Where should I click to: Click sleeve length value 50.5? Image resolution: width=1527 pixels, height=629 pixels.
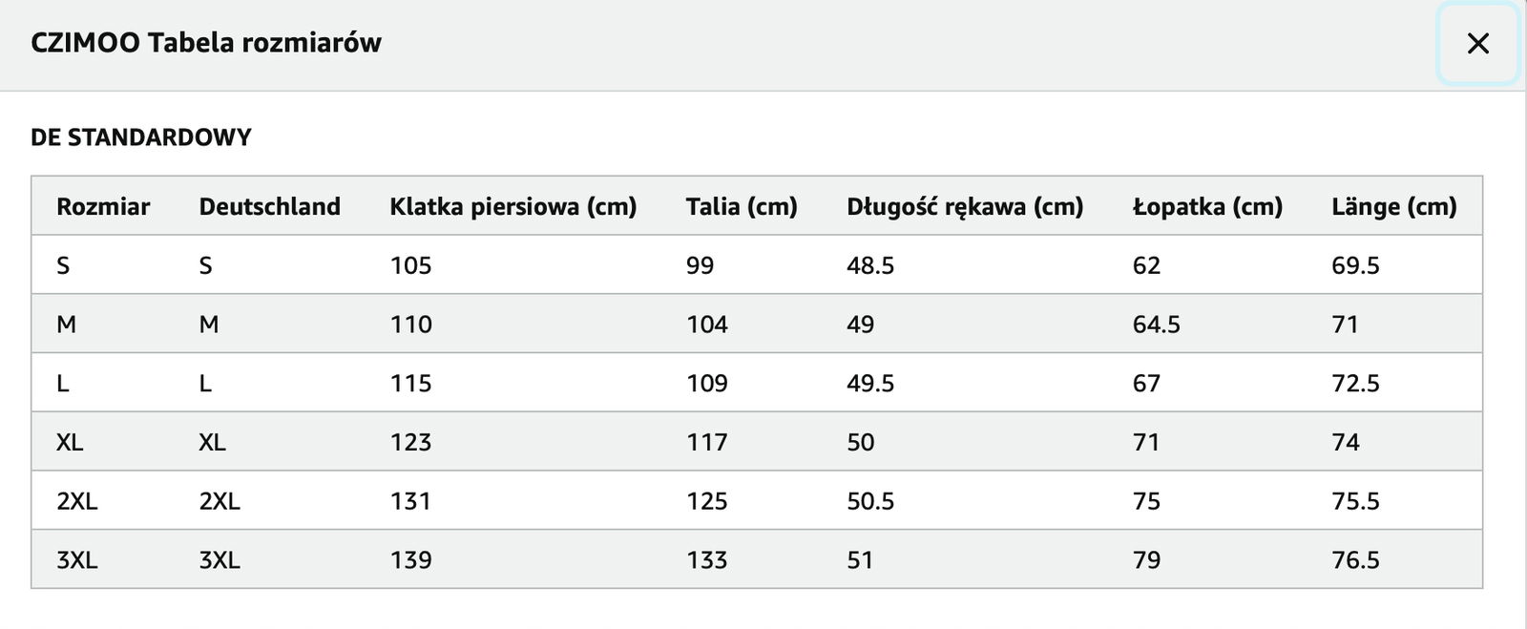[870, 501]
